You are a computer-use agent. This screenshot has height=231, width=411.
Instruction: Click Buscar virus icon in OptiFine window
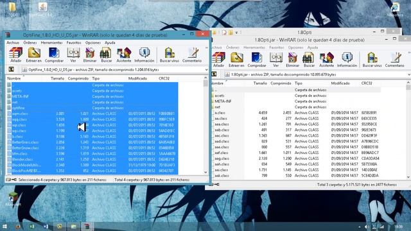(170, 55)
